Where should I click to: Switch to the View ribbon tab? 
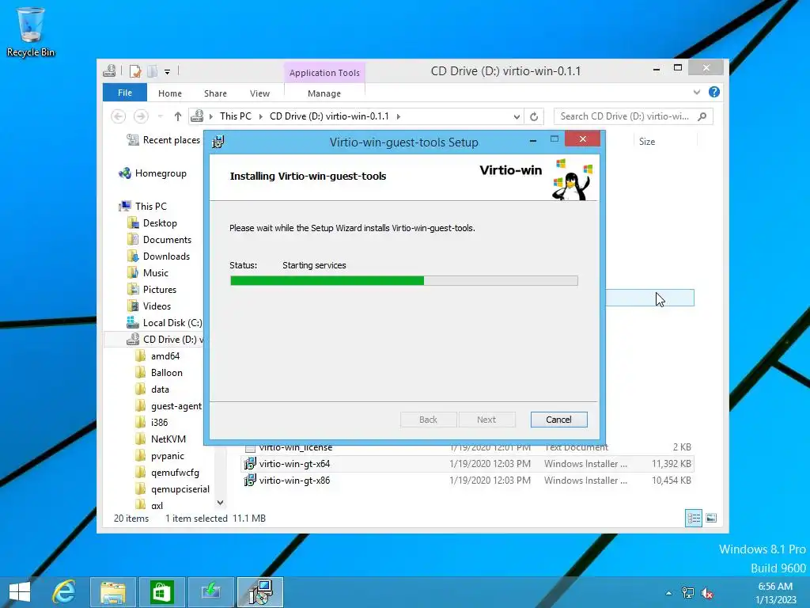pyautogui.click(x=259, y=93)
